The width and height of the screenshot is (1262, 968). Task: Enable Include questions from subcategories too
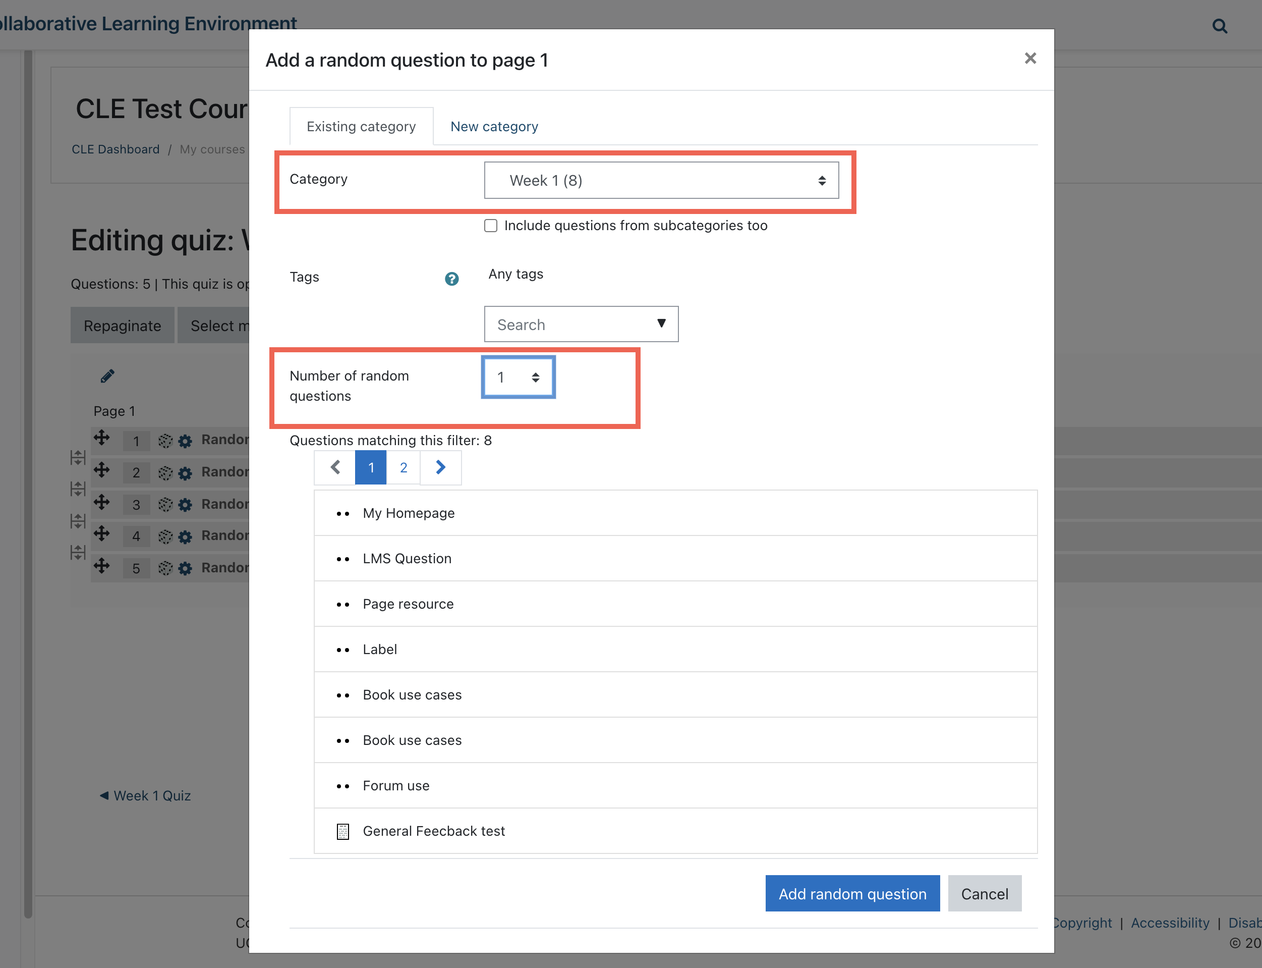coord(490,225)
